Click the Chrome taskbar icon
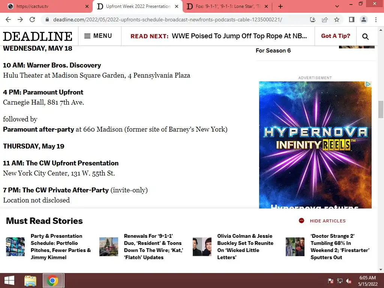 [52, 280]
